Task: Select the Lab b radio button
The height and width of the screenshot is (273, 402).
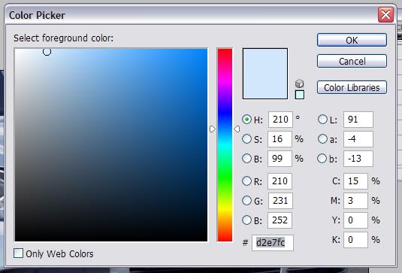Action: tap(322, 158)
